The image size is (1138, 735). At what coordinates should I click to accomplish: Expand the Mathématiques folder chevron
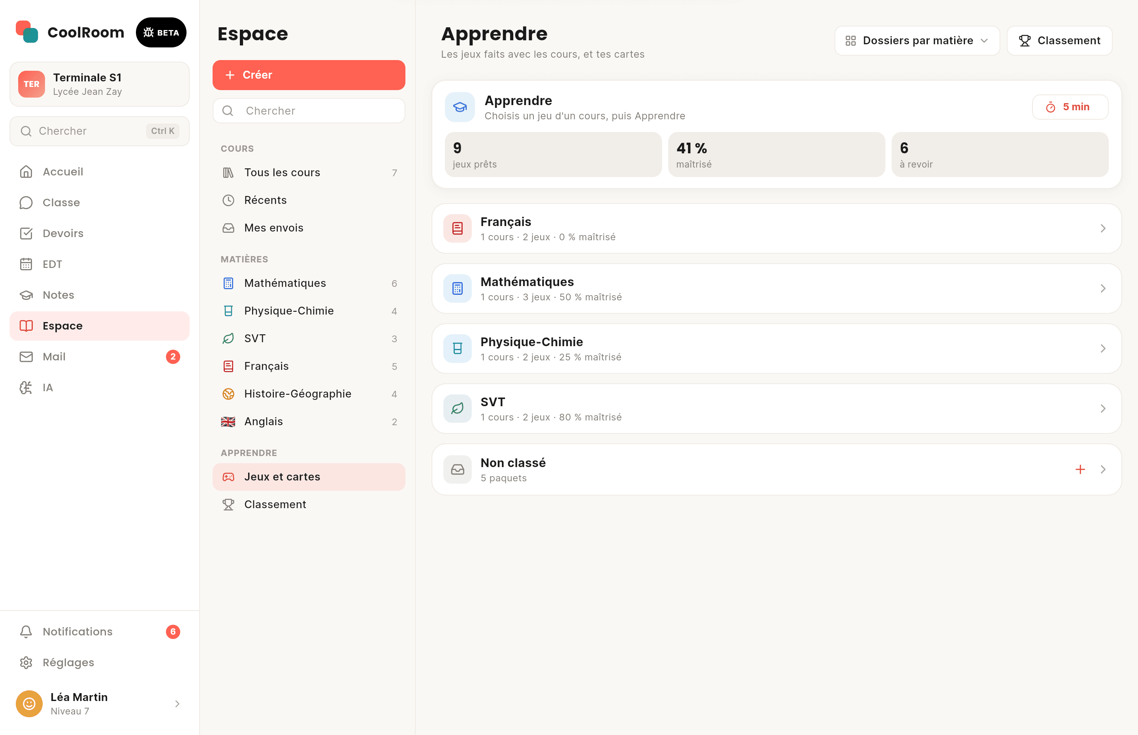(1103, 288)
